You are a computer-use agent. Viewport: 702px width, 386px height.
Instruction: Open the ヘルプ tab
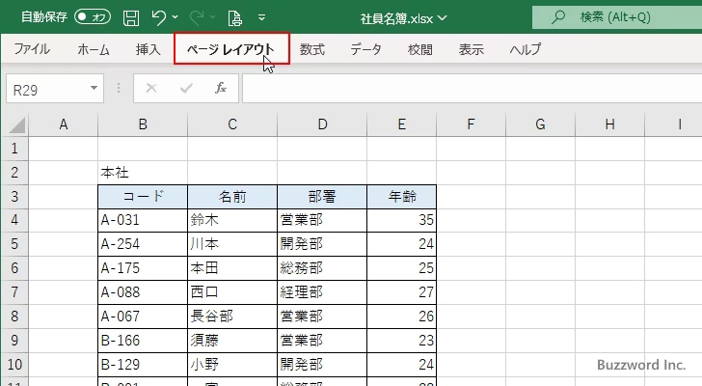click(x=526, y=49)
